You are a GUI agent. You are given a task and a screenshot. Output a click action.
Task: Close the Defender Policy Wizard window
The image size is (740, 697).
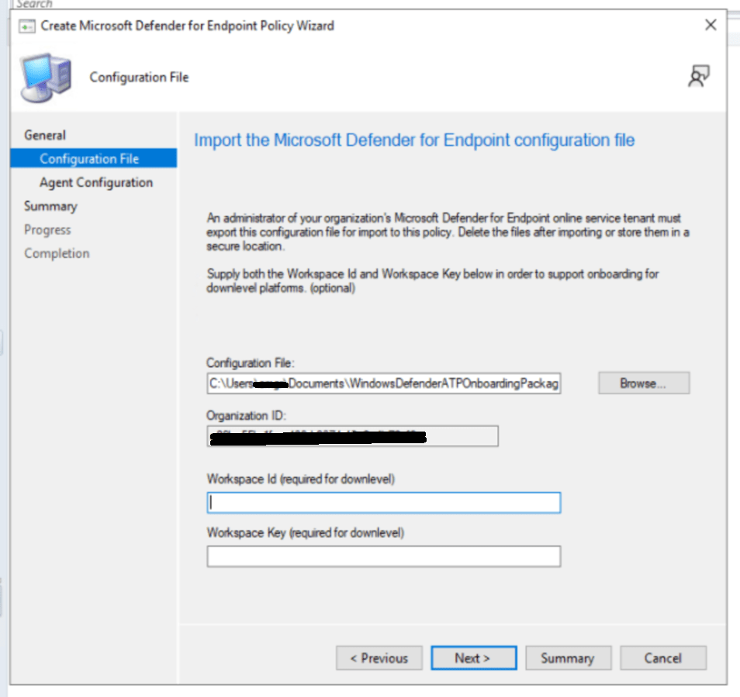[x=710, y=26]
